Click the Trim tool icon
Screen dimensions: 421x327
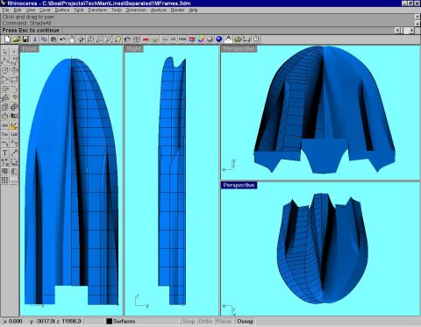pos(5,134)
